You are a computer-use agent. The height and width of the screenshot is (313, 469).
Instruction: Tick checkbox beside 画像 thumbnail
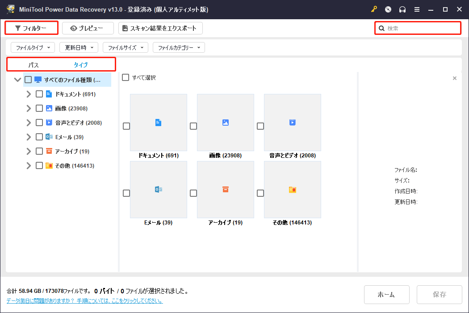193,126
